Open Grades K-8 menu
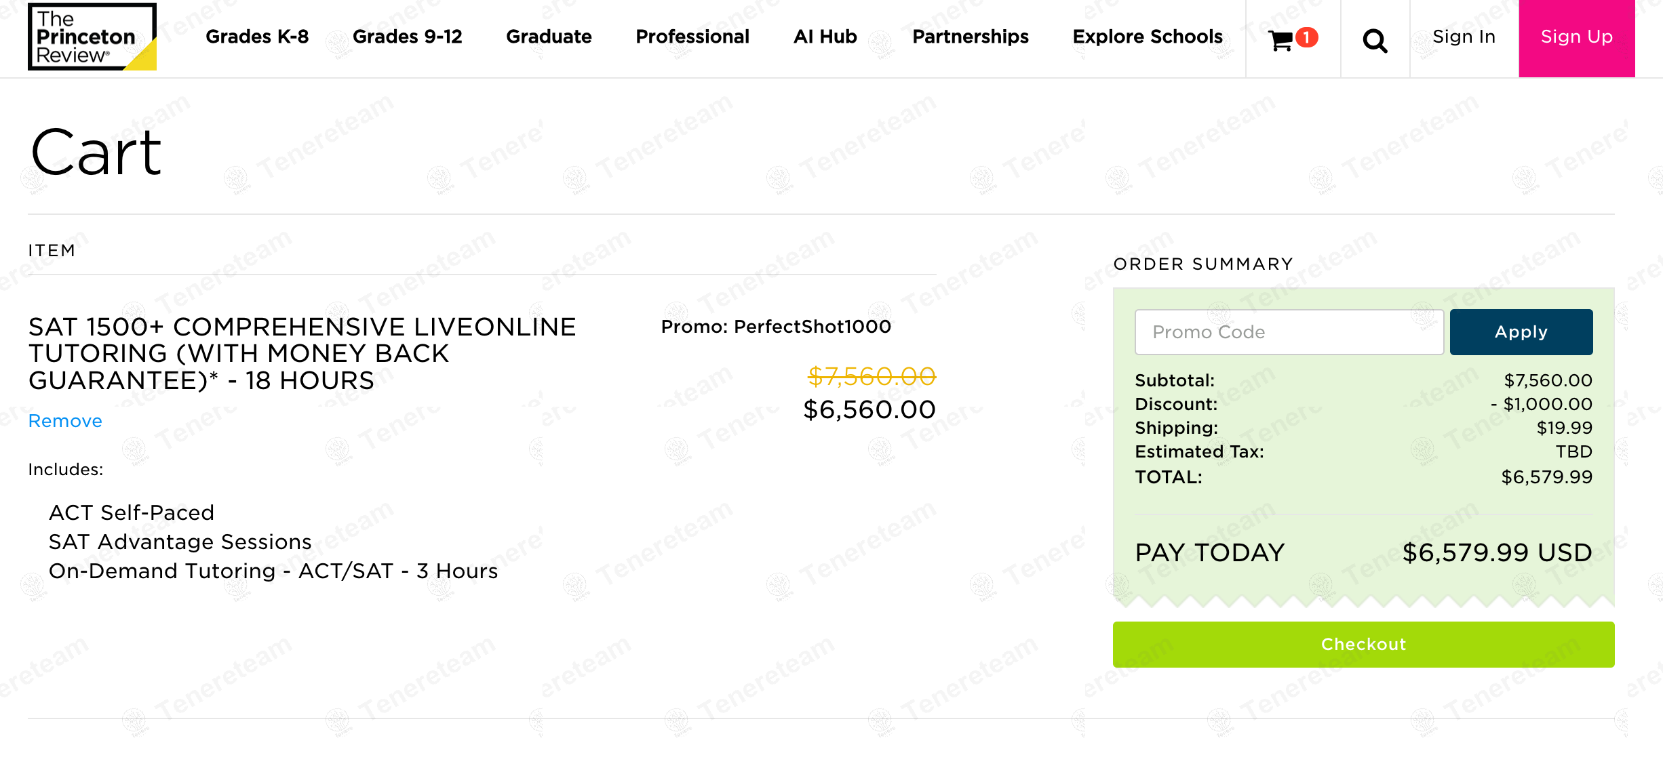The width and height of the screenshot is (1663, 770). tap(257, 37)
